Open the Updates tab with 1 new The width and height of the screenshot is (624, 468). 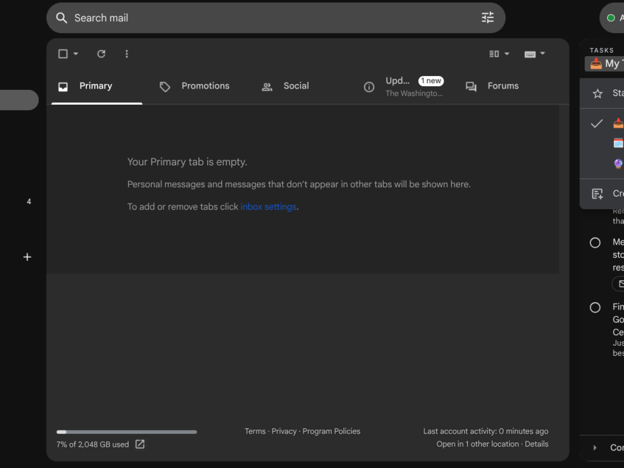pyautogui.click(x=403, y=86)
